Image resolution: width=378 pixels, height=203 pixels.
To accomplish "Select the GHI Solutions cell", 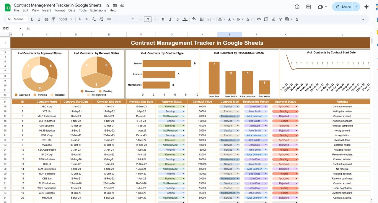I will pyautogui.click(x=47, y=126).
